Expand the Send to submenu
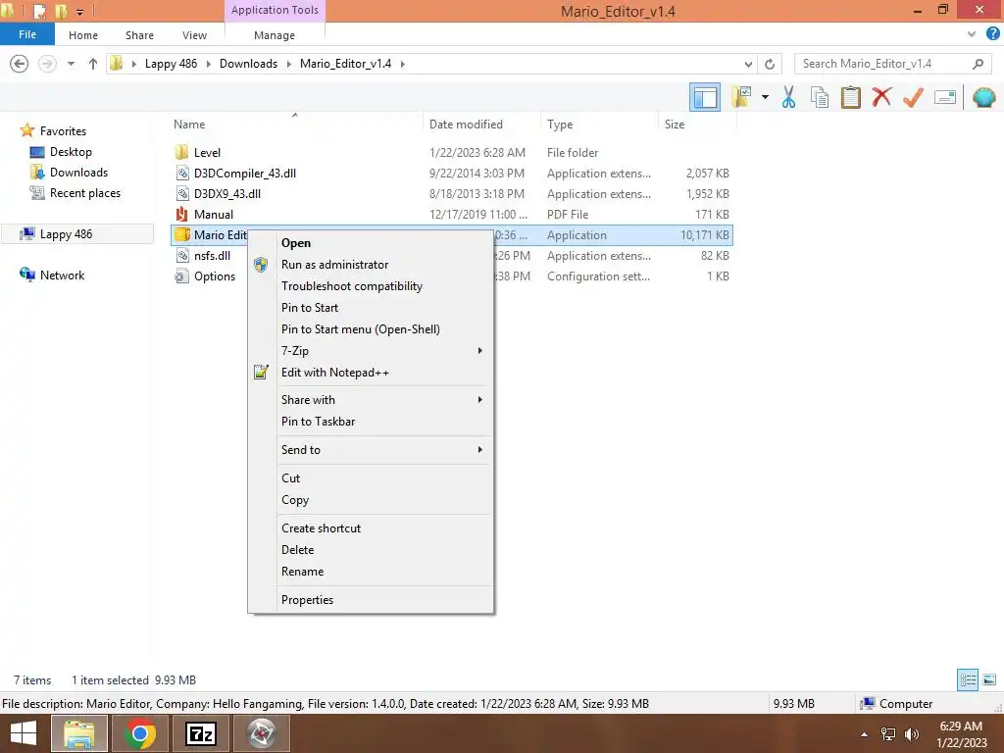Viewport: 1004px width, 753px height. click(371, 449)
